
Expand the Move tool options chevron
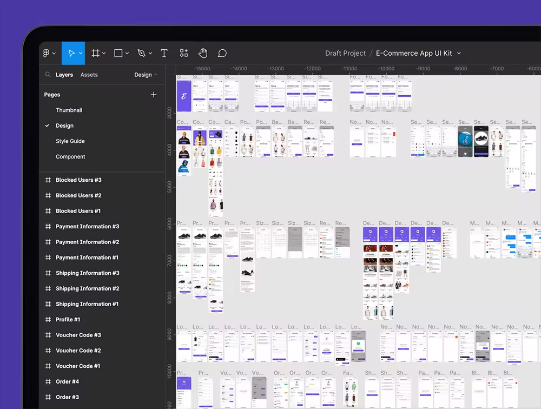click(81, 54)
